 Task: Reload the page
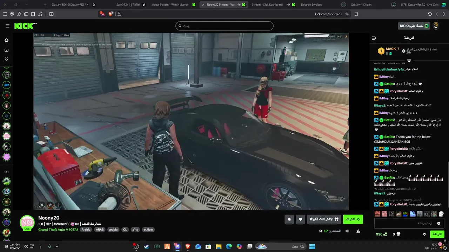[430, 14]
